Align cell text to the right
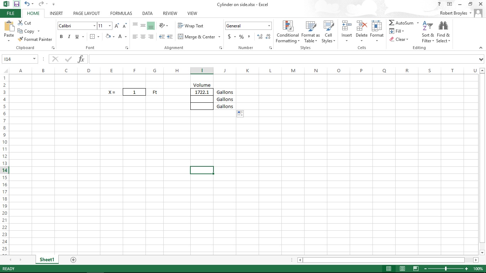 tap(151, 37)
